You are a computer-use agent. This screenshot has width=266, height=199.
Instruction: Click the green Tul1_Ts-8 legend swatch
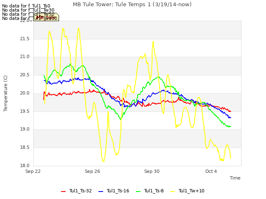138,192
